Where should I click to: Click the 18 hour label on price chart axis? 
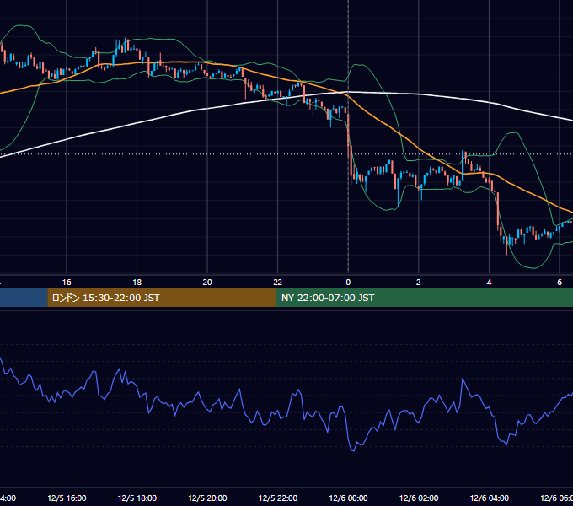point(137,283)
